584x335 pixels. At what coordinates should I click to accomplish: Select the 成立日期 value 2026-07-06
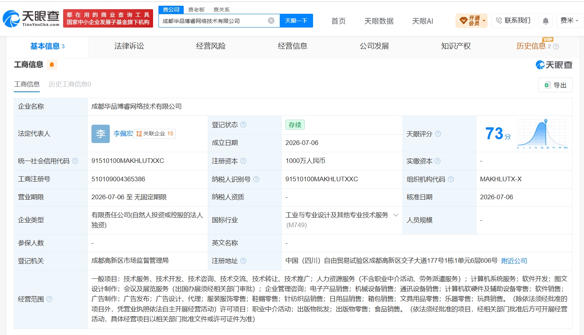point(302,143)
